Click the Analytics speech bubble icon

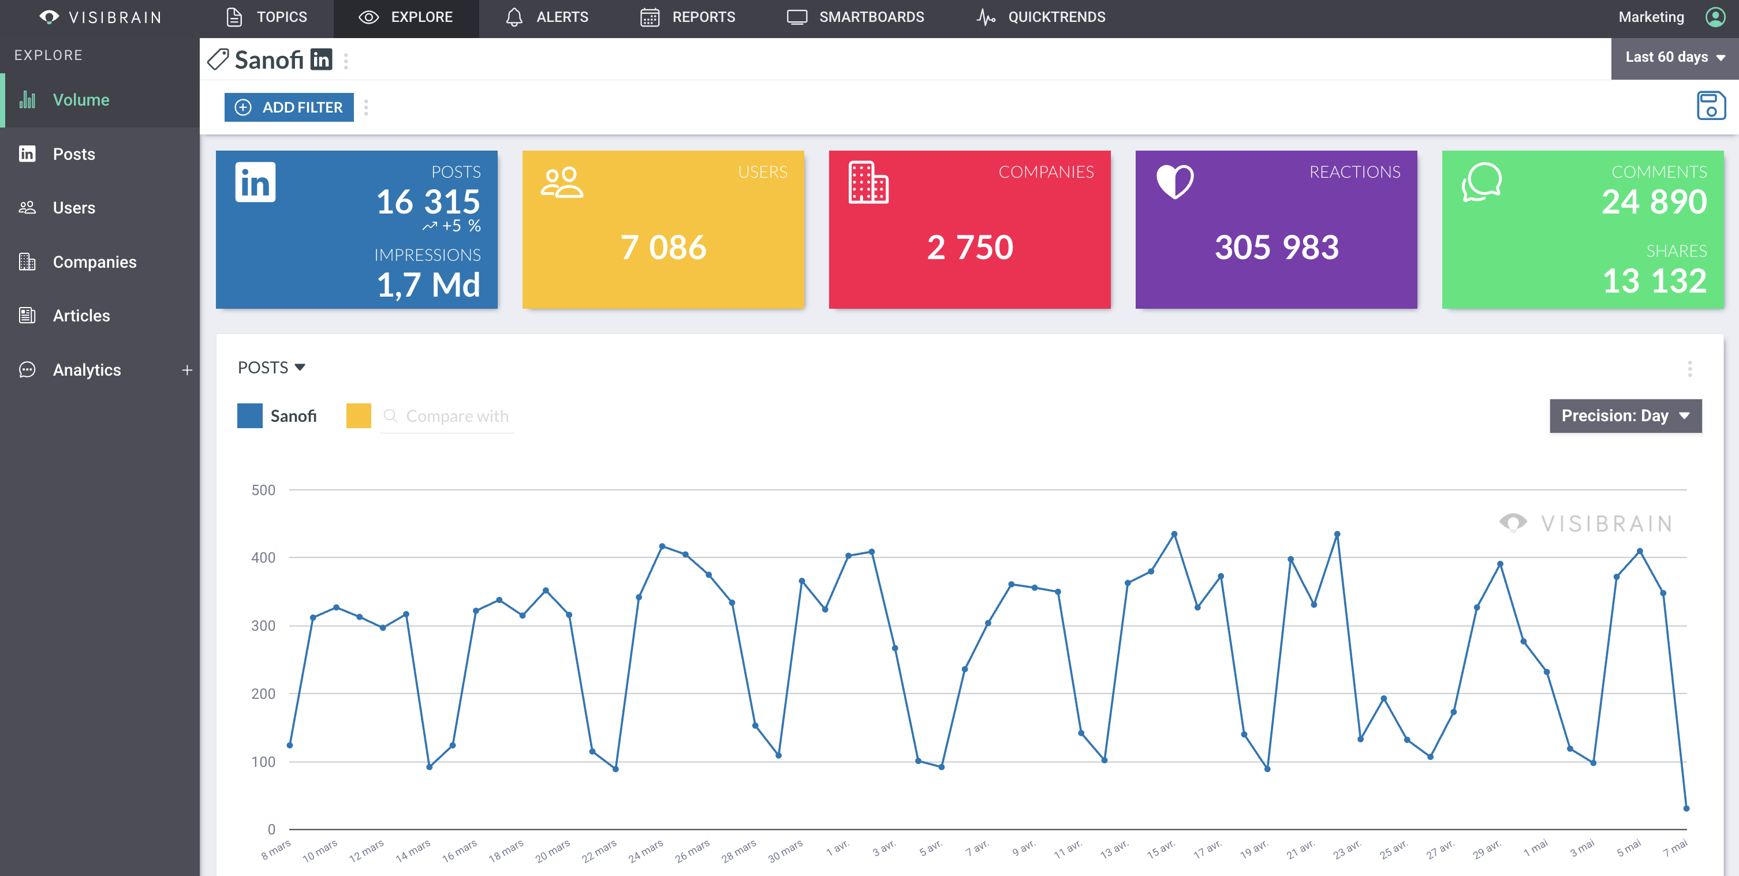27,370
